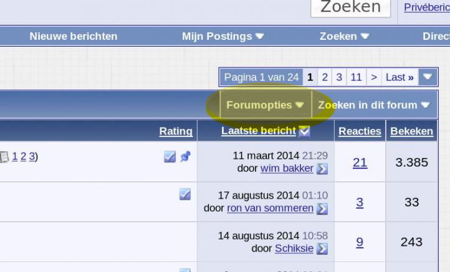
Task: Click the Zoeken search button
Action: [x=350, y=7]
